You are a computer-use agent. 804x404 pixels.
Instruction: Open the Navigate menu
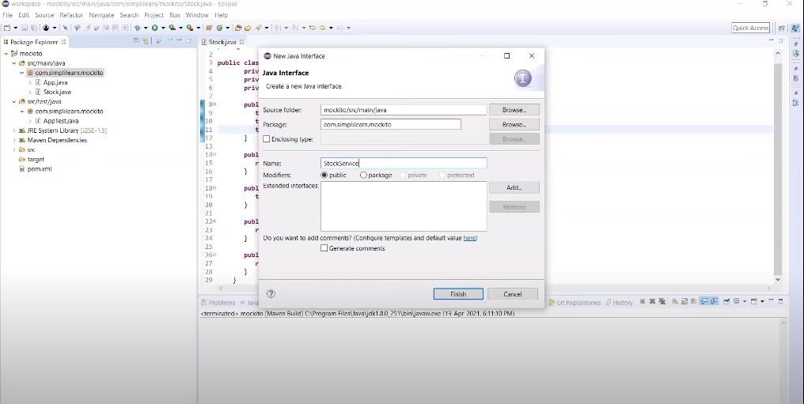(x=101, y=15)
